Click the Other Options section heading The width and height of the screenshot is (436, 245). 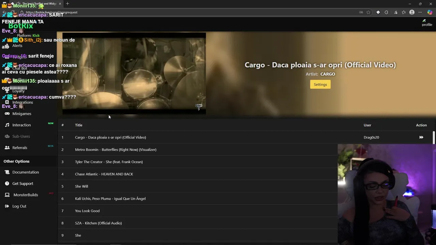click(x=16, y=161)
